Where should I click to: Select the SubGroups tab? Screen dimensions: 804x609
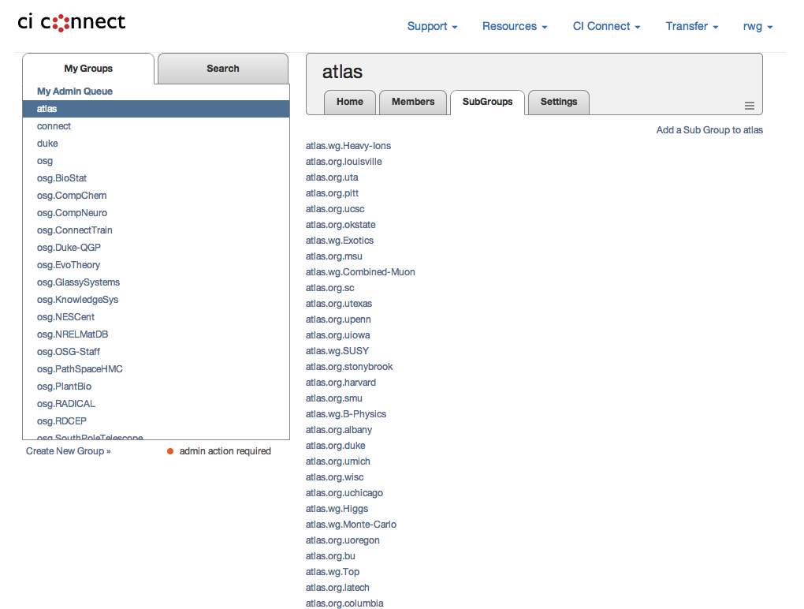[487, 102]
